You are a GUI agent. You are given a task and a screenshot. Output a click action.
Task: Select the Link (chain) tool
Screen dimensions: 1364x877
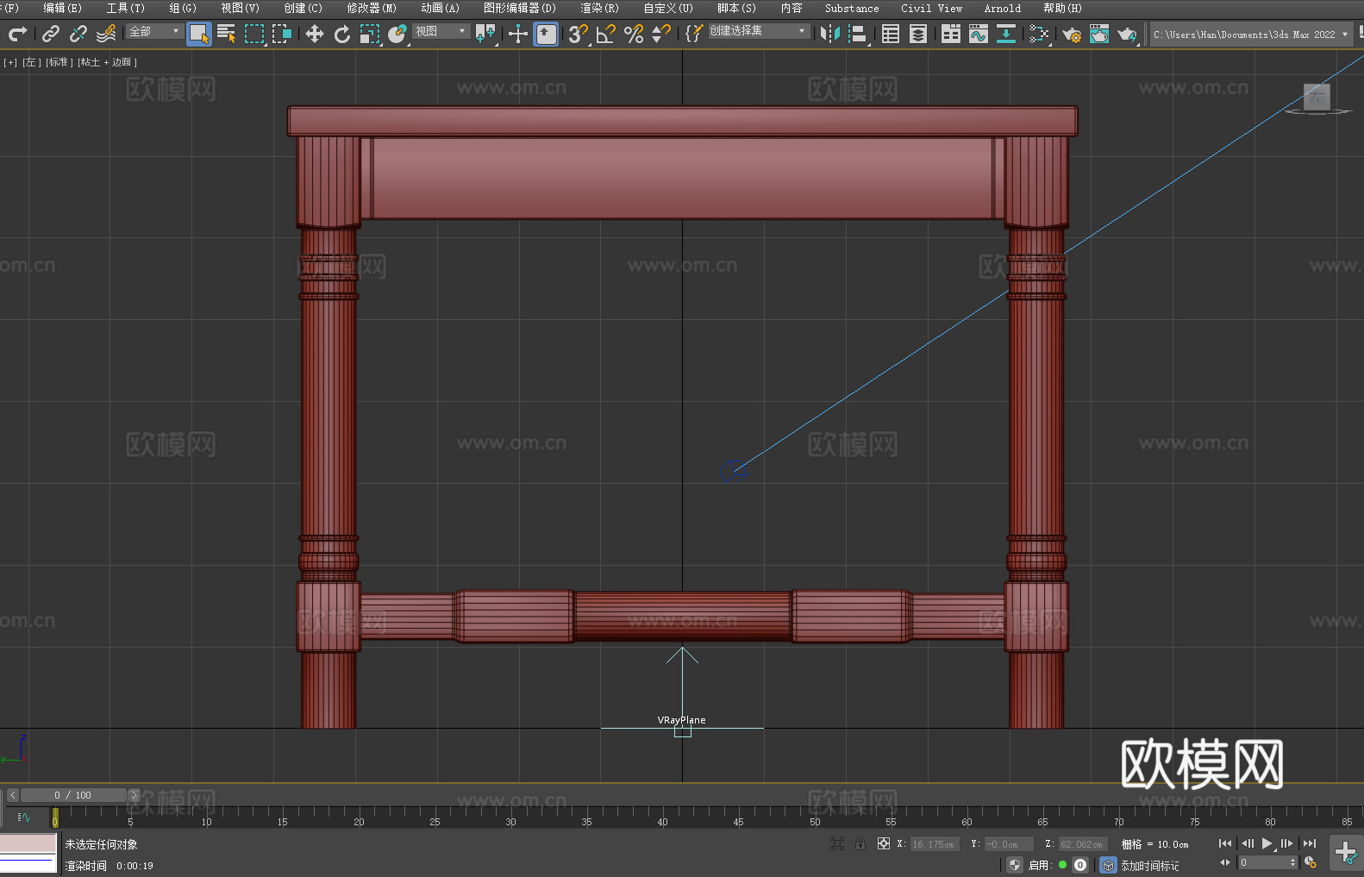point(51,34)
